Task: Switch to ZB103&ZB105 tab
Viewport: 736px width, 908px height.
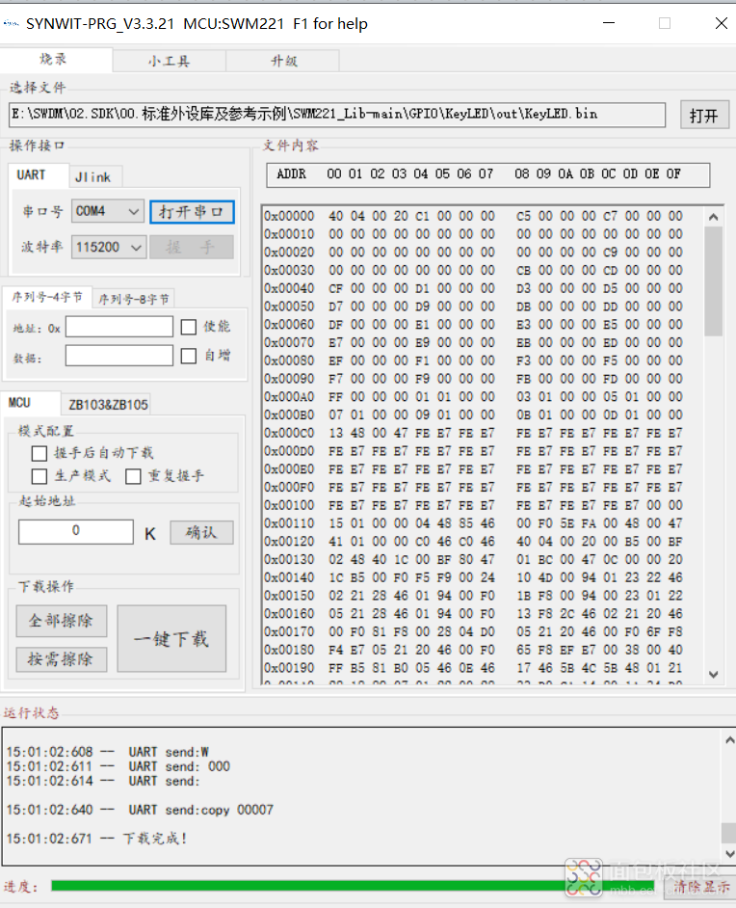Action: tap(108, 404)
